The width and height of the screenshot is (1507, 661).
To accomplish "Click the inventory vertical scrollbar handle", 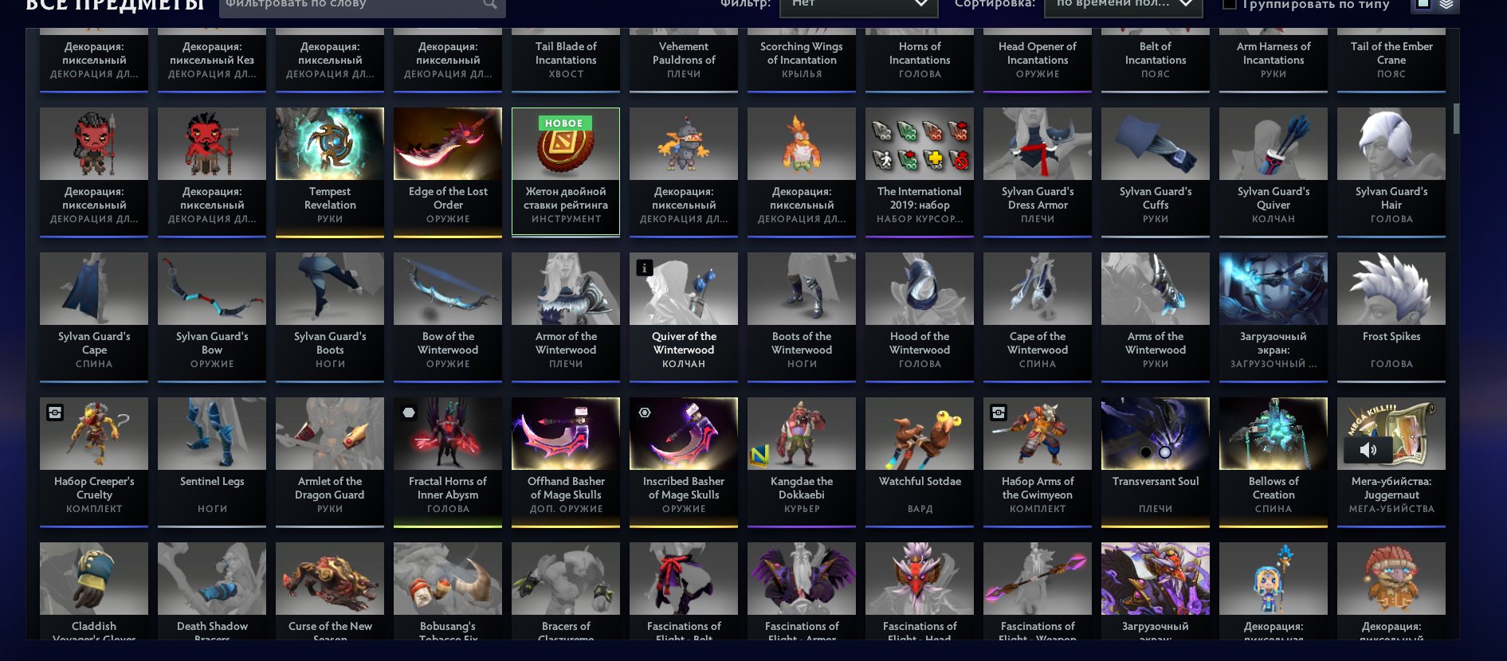I will coord(1456,119).
